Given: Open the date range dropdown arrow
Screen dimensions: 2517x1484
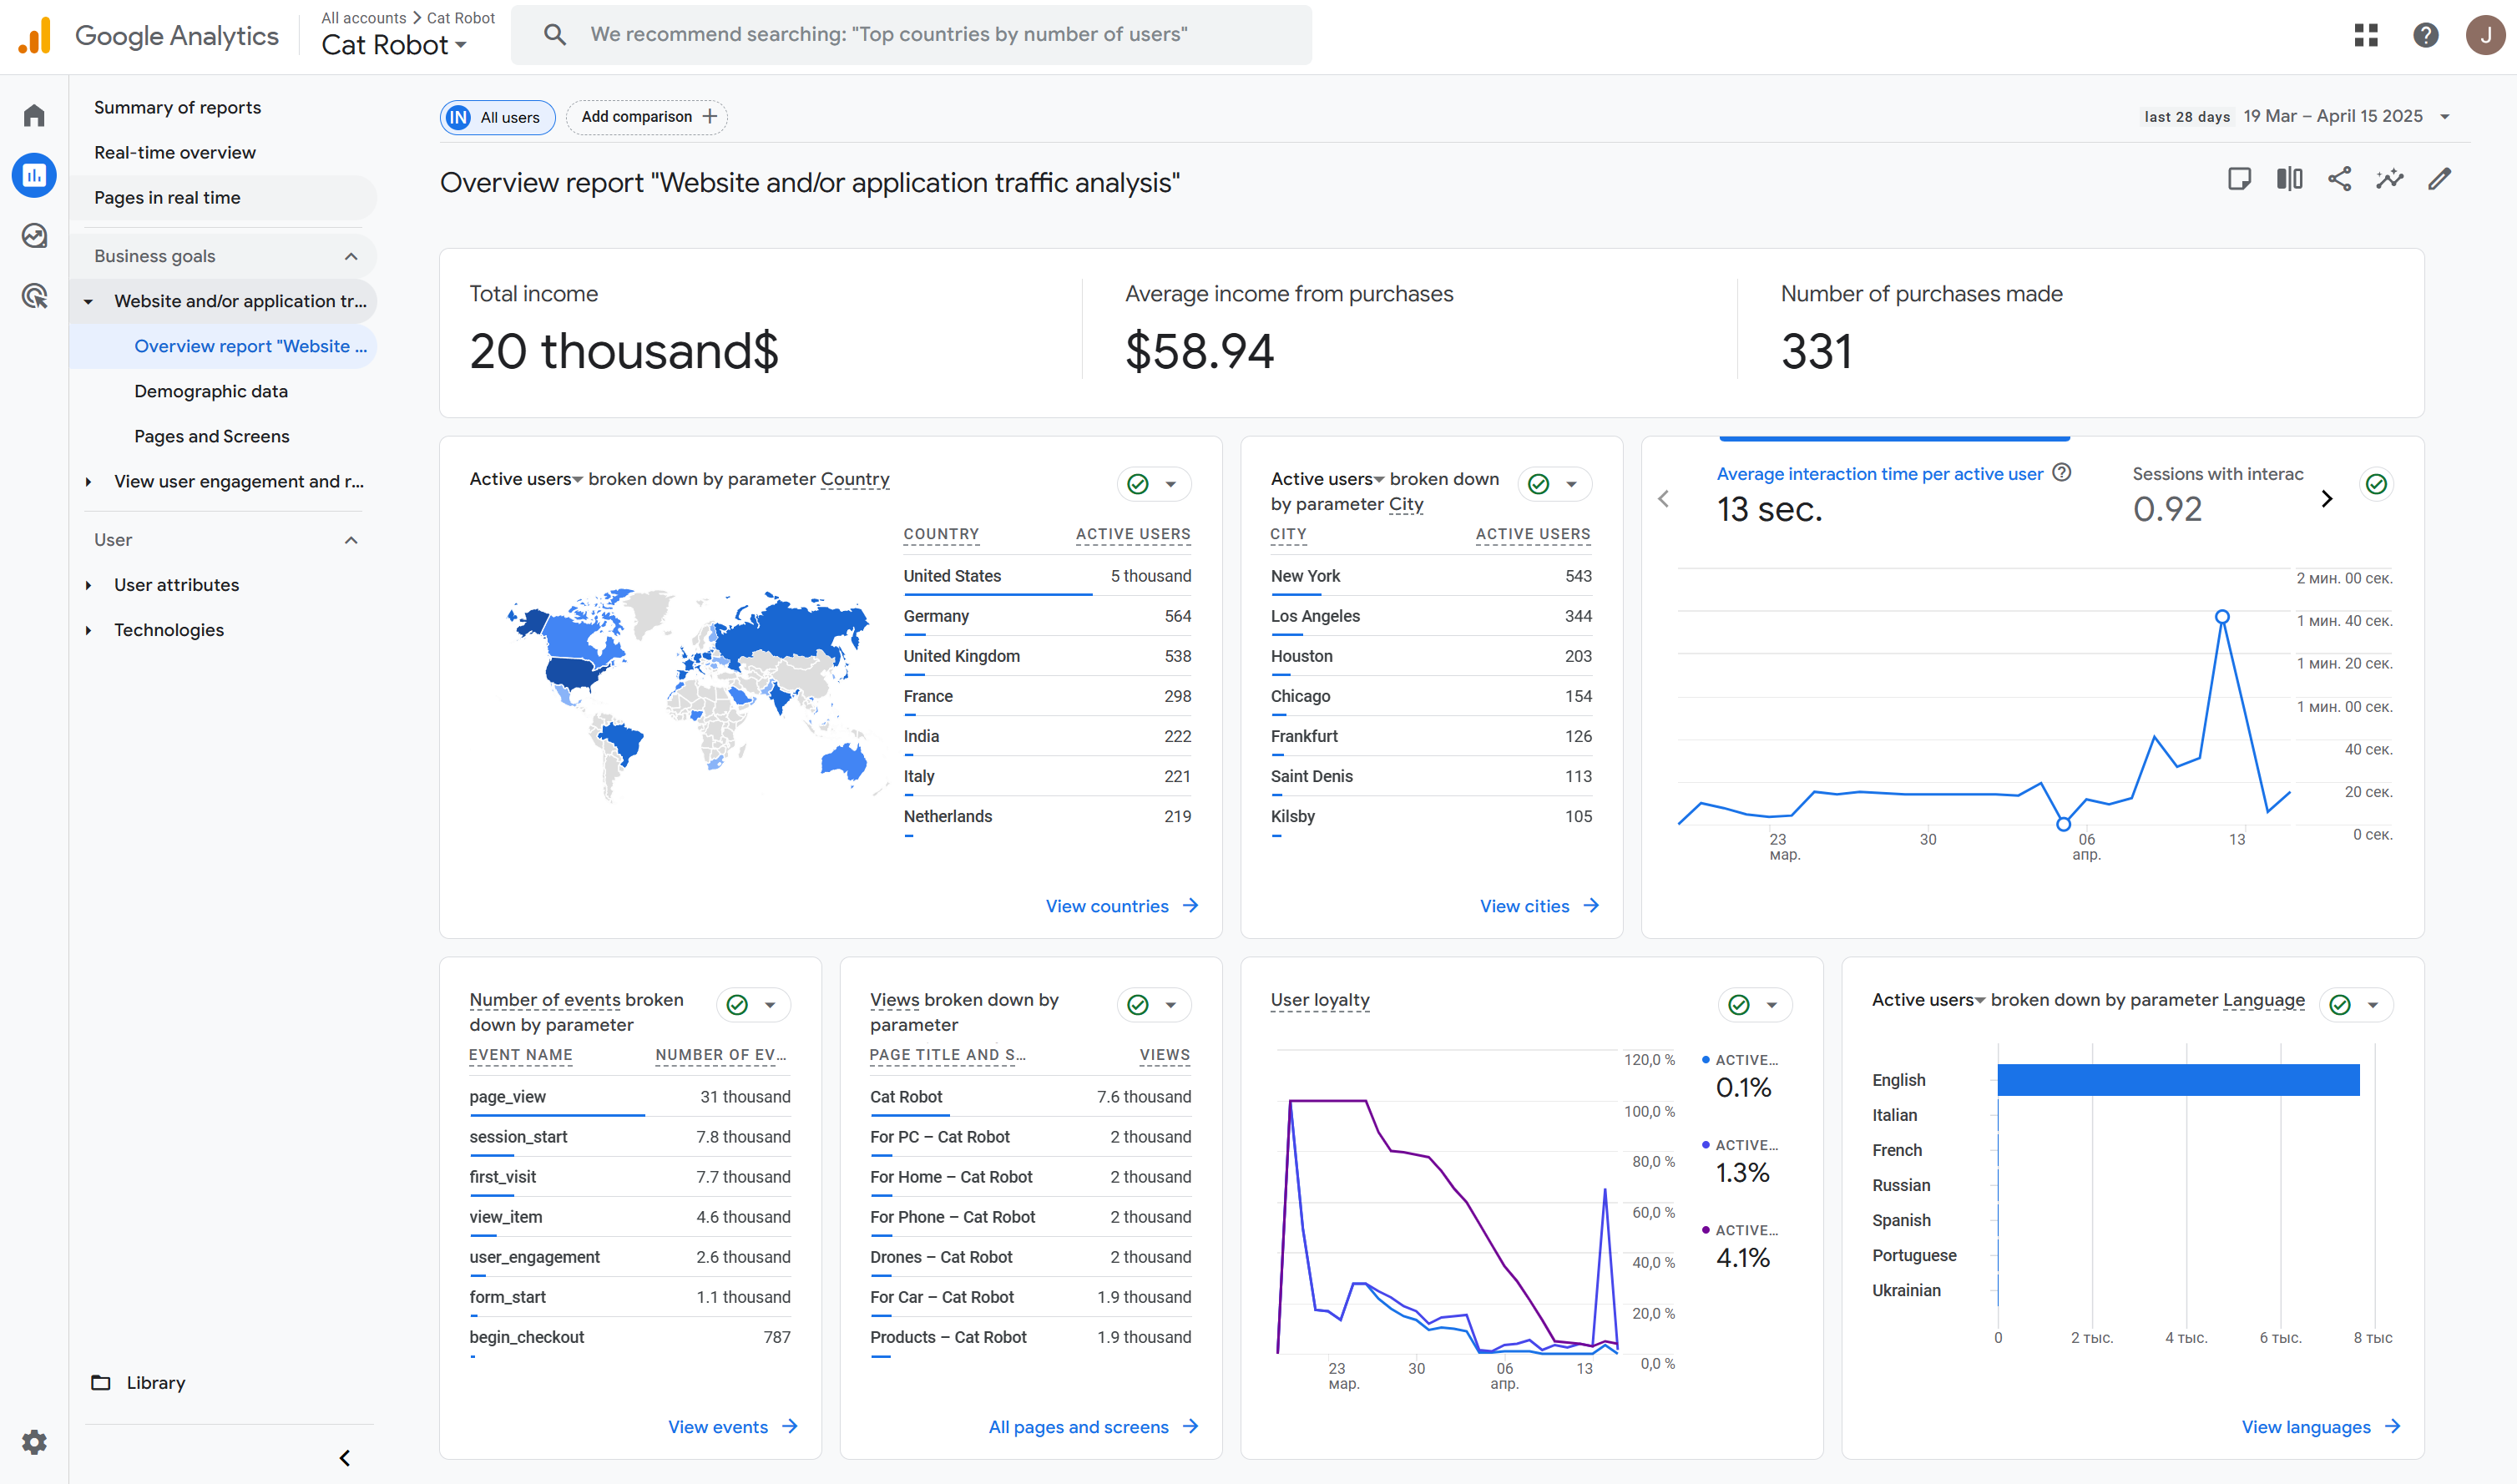Looking at the screenshot, I should point(2445,116).
